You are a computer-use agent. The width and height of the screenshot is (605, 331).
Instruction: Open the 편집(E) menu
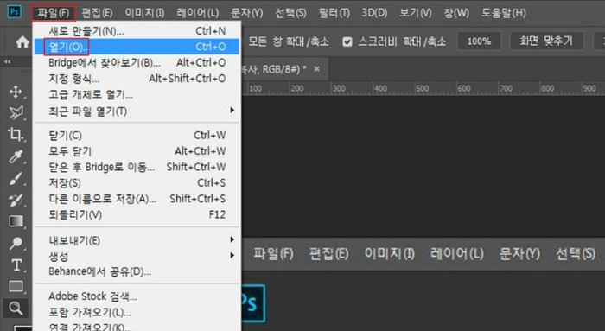[x=97, y=13]
